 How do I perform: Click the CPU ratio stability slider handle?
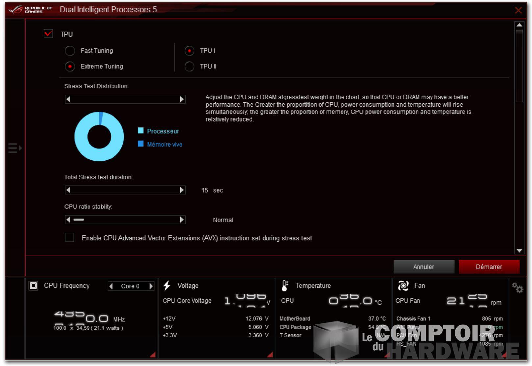79,220
